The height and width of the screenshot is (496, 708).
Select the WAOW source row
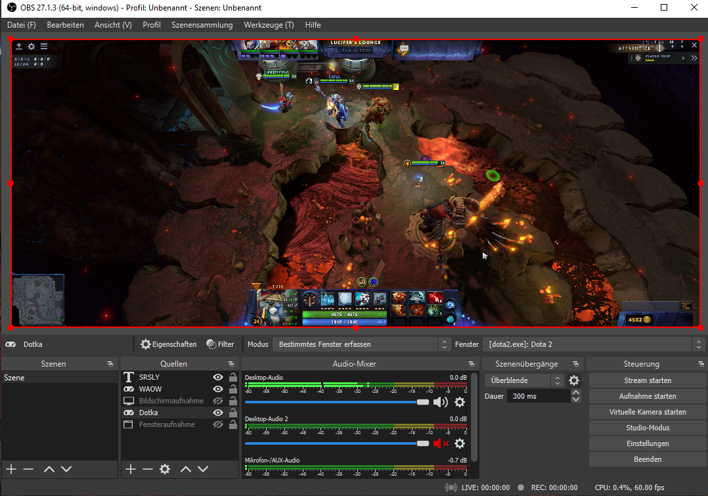point(180,389)
